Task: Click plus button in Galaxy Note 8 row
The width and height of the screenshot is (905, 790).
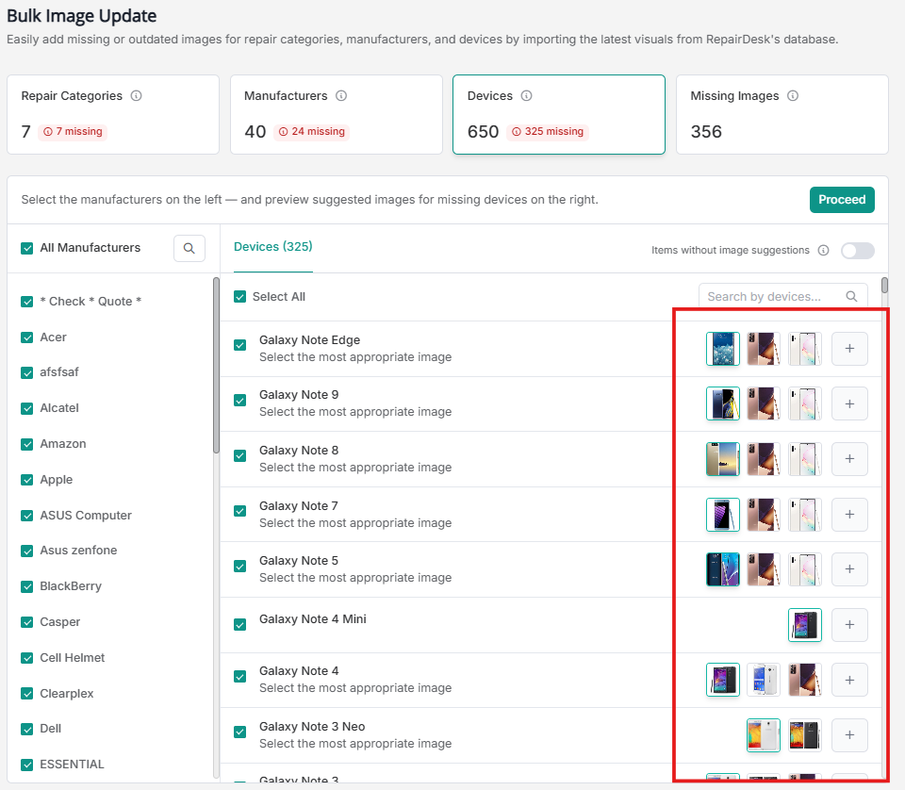Action: click(849, 459)
